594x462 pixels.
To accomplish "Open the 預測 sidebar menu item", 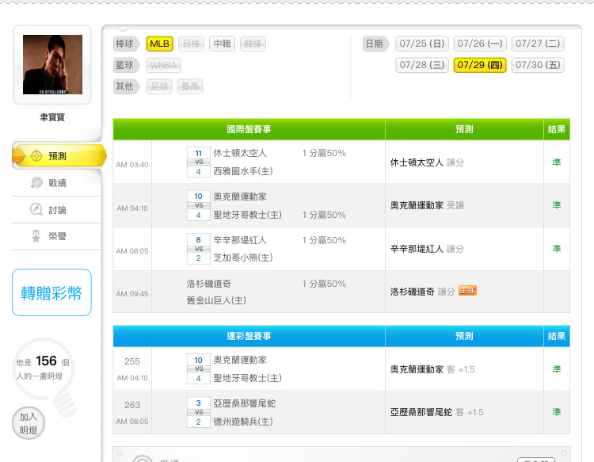I will tap(59, 156).
